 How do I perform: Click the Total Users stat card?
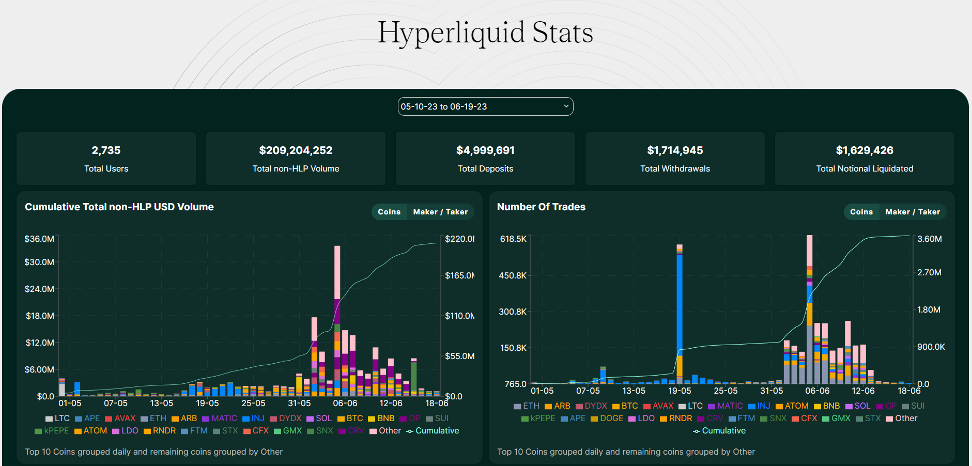[x=106, y=159]
